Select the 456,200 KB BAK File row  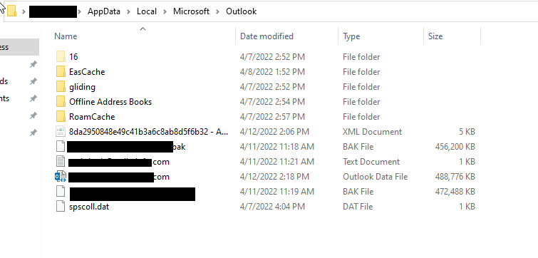tap(266, 147)
